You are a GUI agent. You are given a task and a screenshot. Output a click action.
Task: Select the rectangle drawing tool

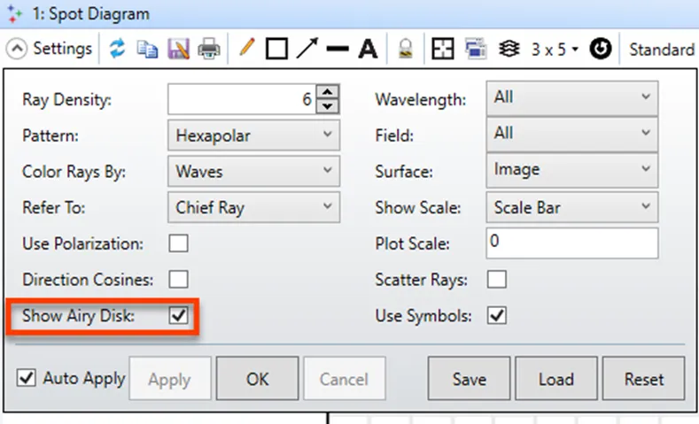[276, 49]
